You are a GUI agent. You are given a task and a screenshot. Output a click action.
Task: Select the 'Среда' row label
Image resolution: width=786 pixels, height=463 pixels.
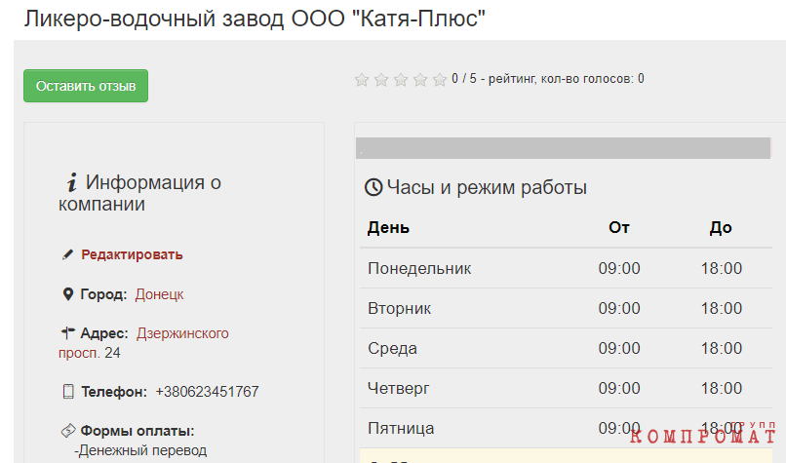pyautogui.click(x=392, y=348)
